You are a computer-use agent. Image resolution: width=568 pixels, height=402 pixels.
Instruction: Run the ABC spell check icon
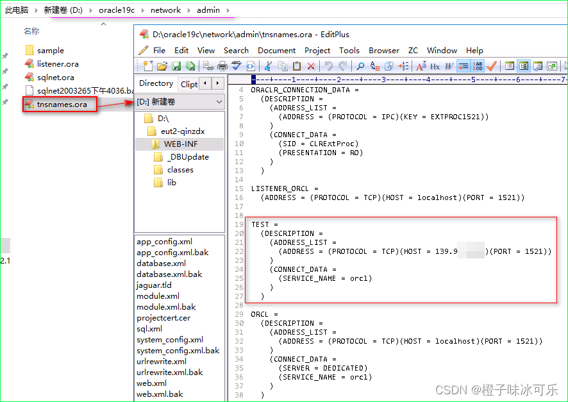coord(236,66)
